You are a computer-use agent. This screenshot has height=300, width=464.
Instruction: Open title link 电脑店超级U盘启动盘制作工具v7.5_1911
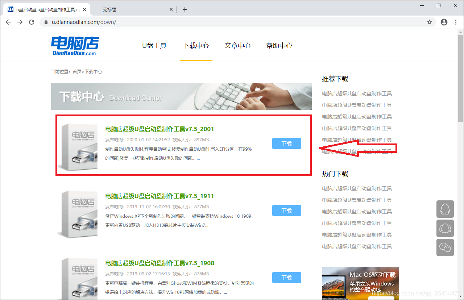159,196
